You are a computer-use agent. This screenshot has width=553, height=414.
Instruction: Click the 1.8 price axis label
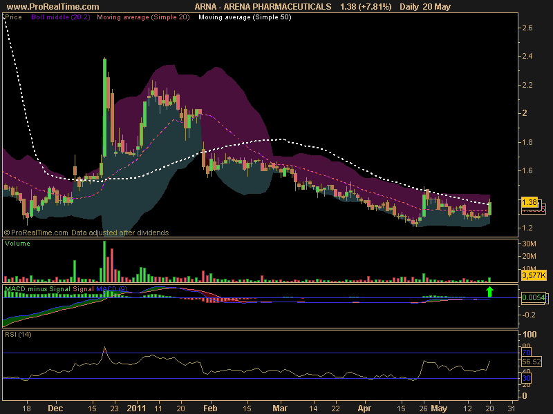527,142
